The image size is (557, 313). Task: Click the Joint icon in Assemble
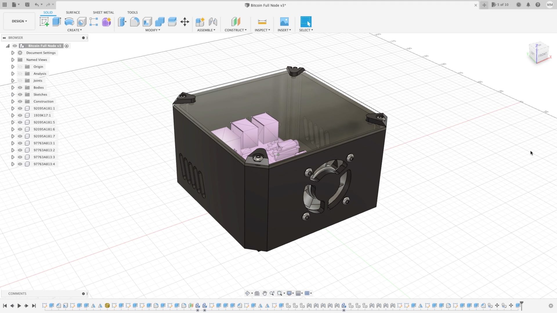pos(213,22)
